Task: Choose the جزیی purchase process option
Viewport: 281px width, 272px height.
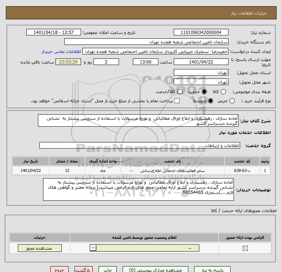Action: tap(232, 101)
